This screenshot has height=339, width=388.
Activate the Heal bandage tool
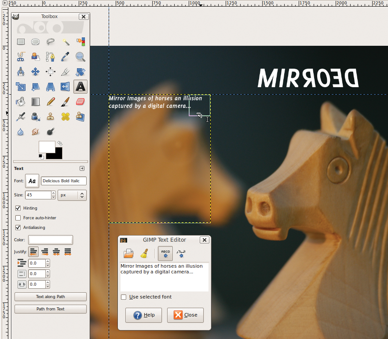[x=66, y=117]
